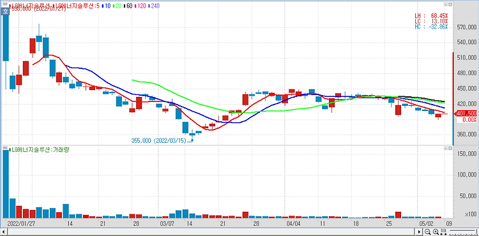Viewport: 479px width, 236px height.
Task: Select the 20-day moving average legend
Action: point(118,6)
